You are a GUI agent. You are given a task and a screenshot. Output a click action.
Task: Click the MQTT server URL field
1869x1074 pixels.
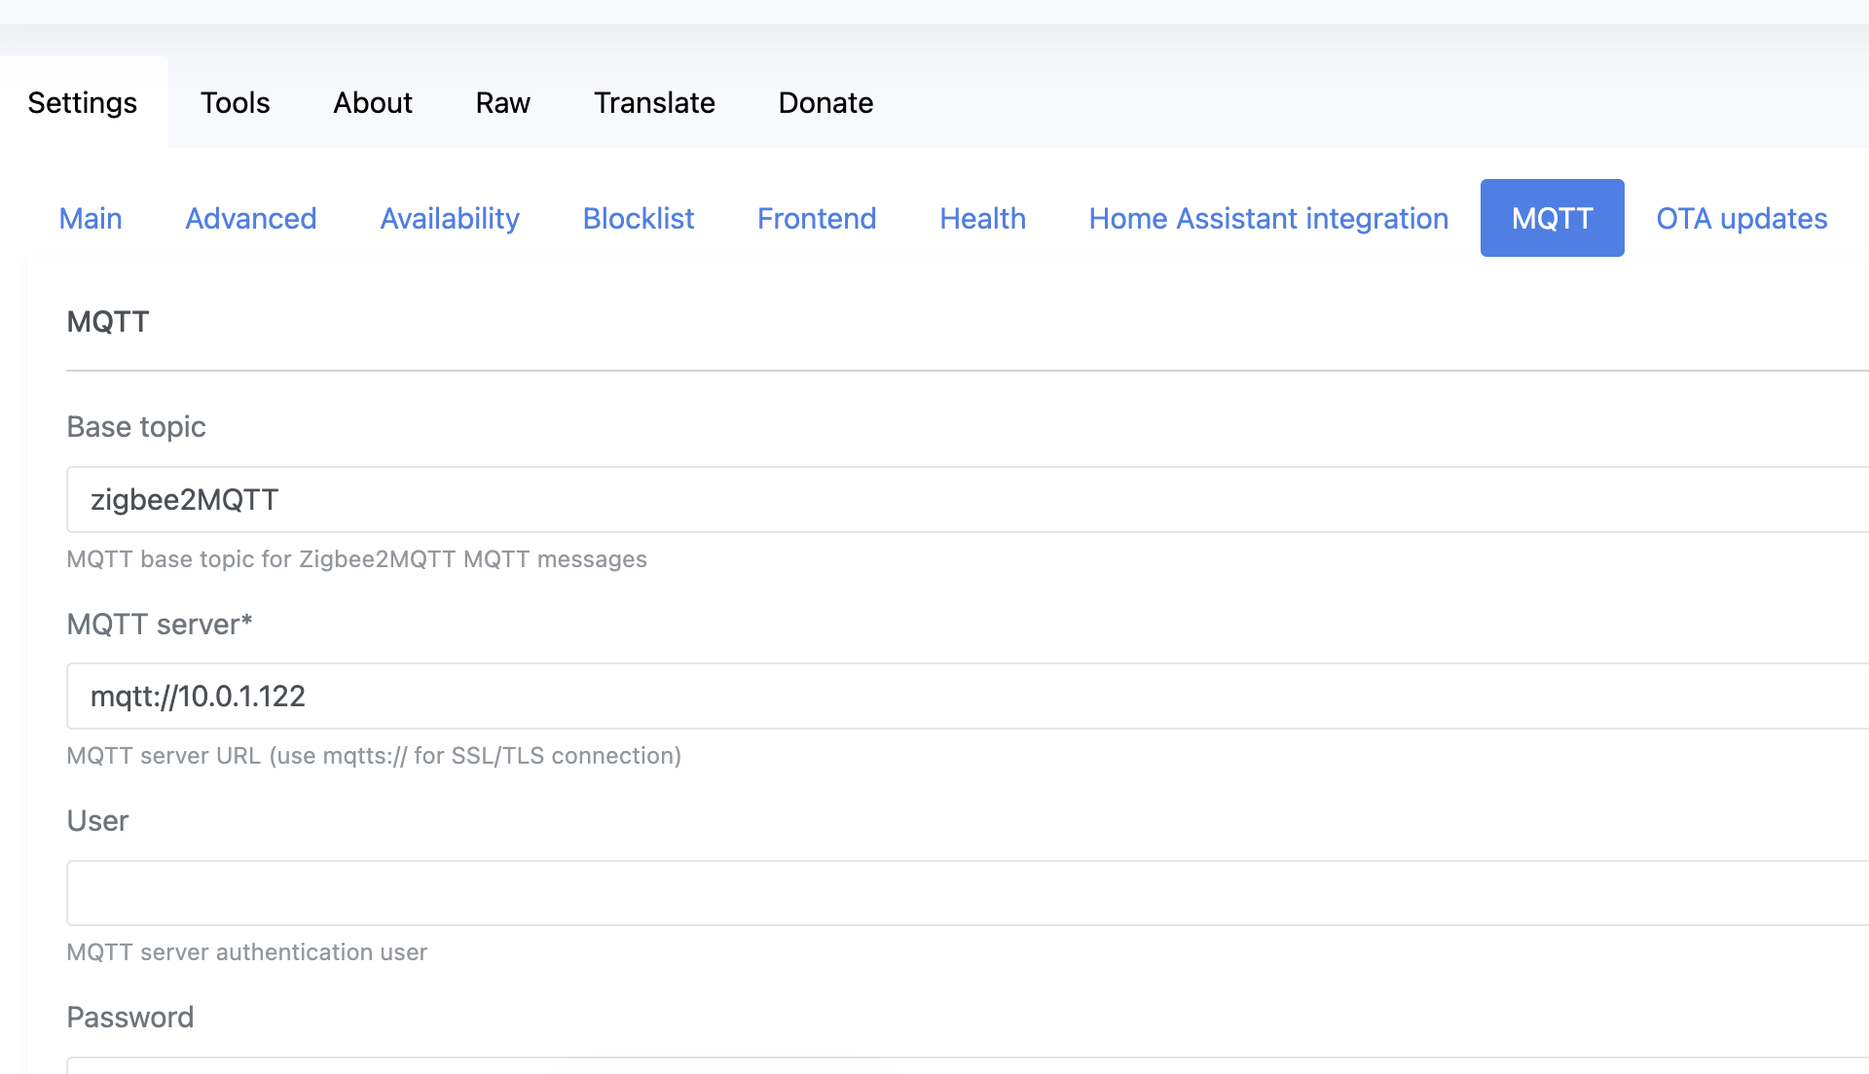(x=584, y=696)
